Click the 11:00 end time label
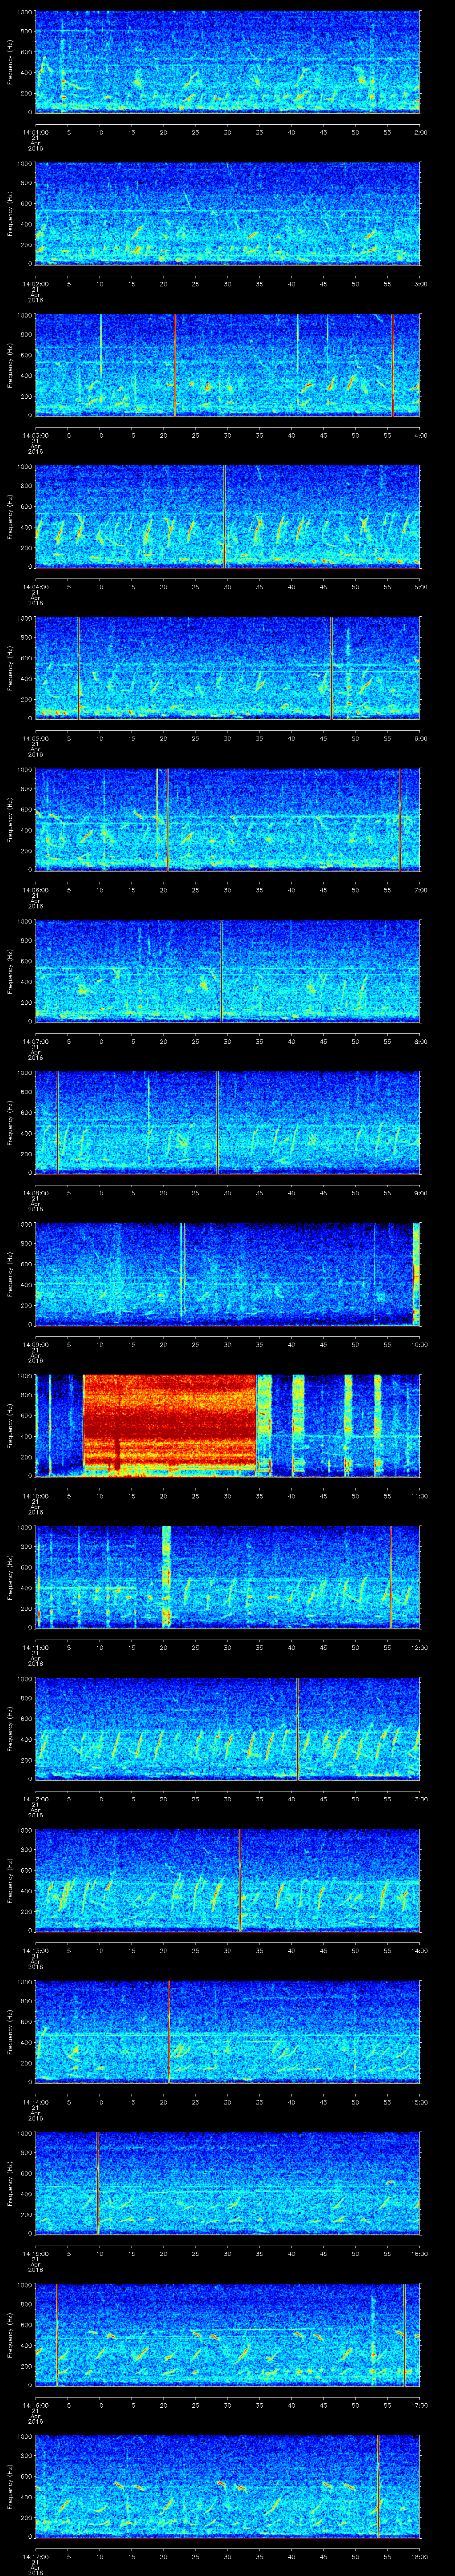The height and width of the screenshot is (2576, 455). tap(419, 1497)
